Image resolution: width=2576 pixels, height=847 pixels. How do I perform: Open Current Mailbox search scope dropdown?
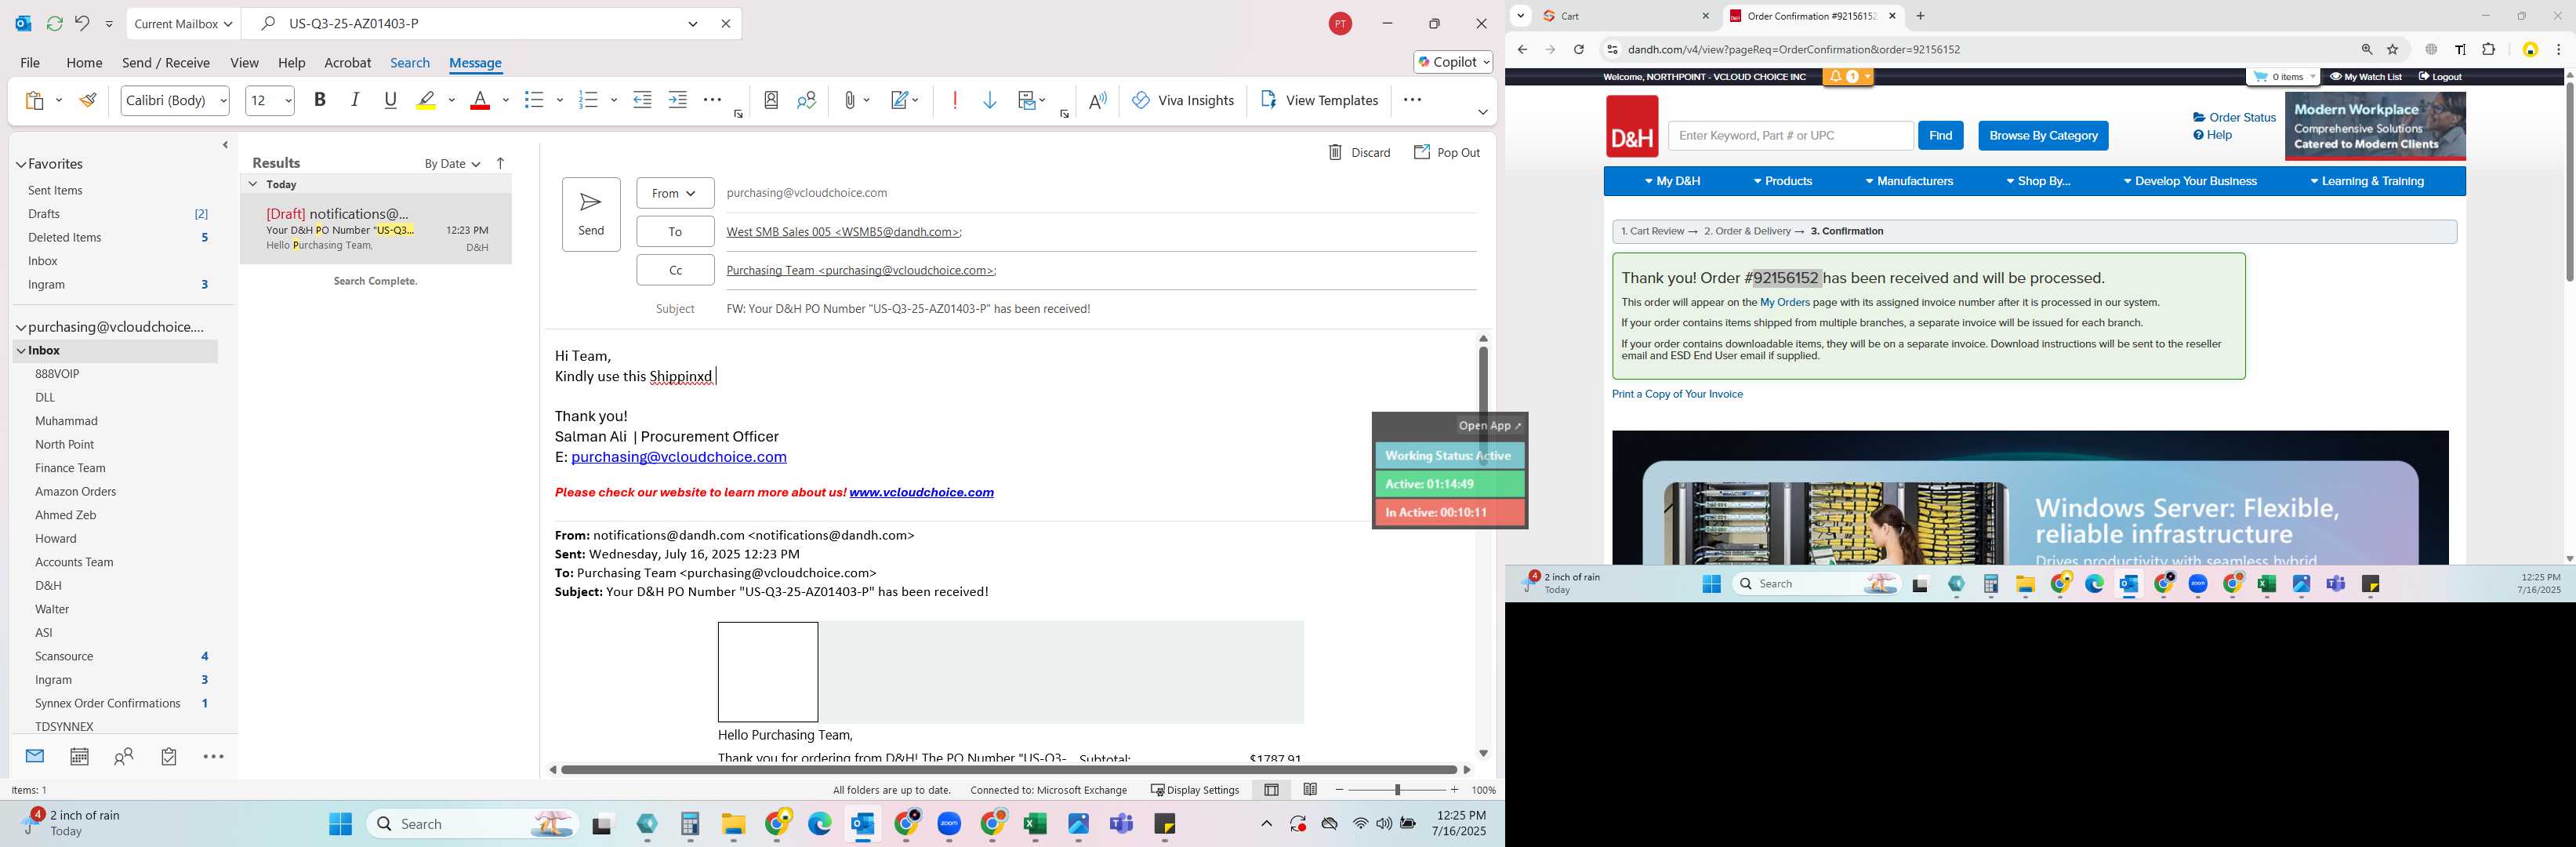pyautogui.click(x=184, y=23)
